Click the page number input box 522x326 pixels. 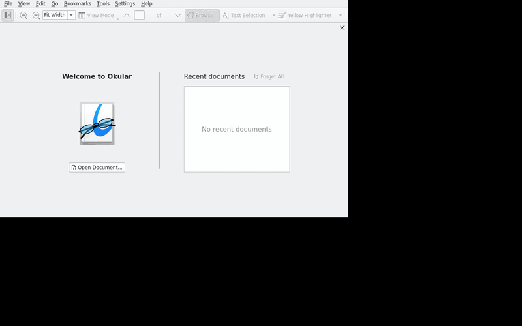pyautogui.click(x=139, y=15)
